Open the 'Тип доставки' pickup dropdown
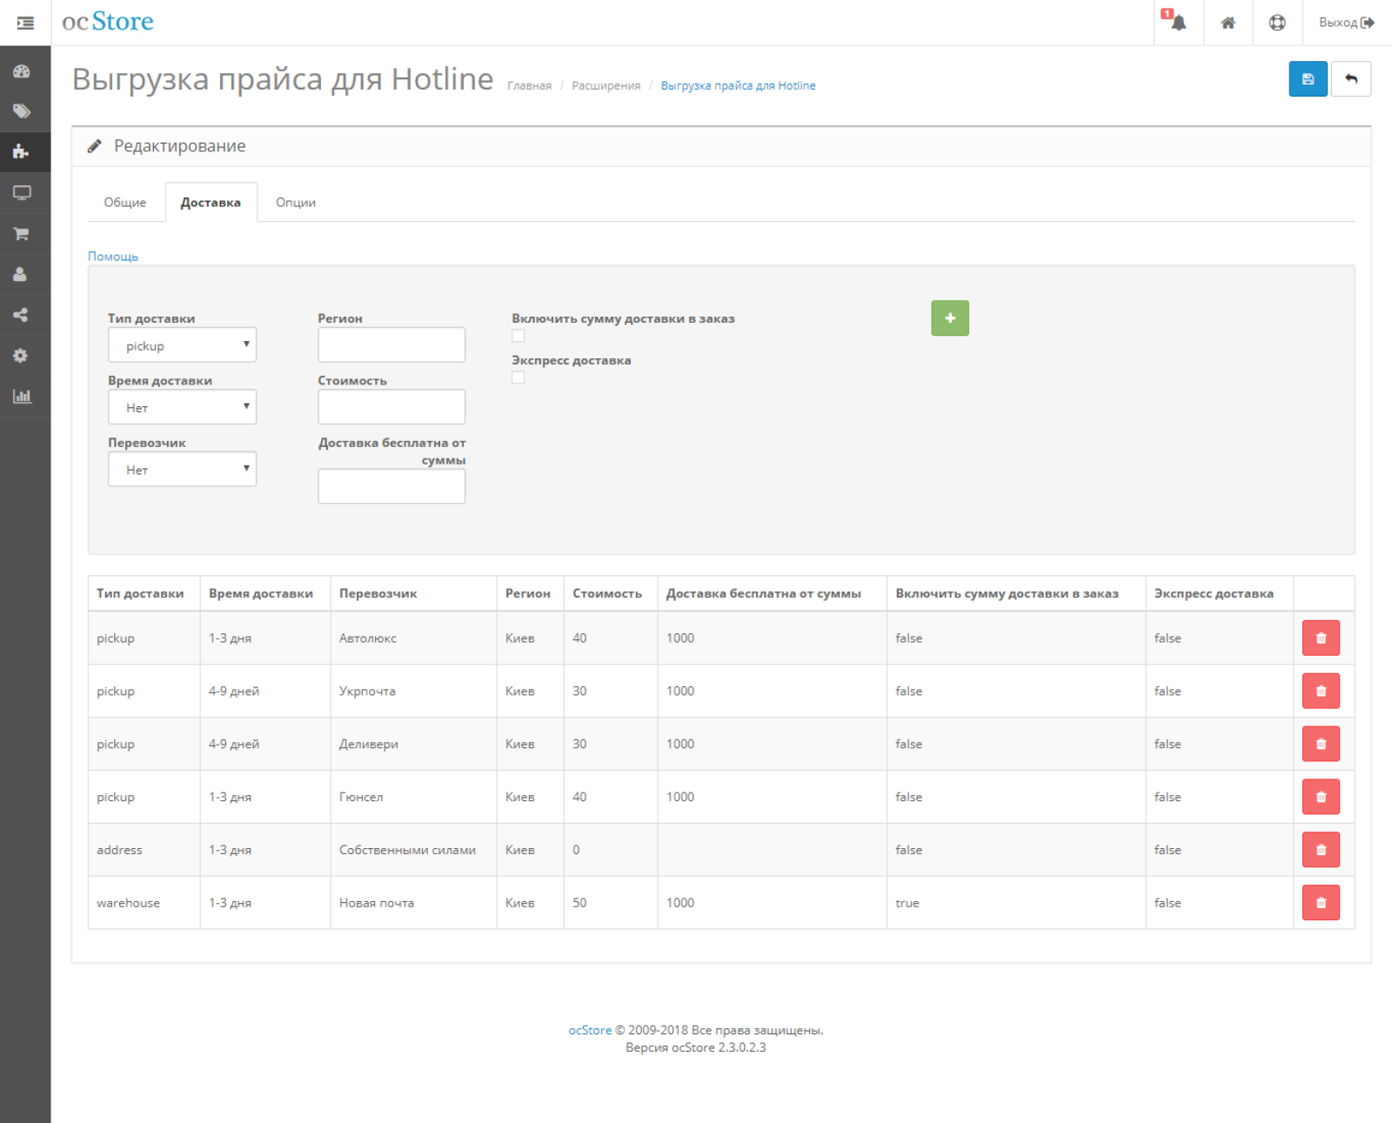This screenshot has width=1392, height=1123. tap(182, 345)
